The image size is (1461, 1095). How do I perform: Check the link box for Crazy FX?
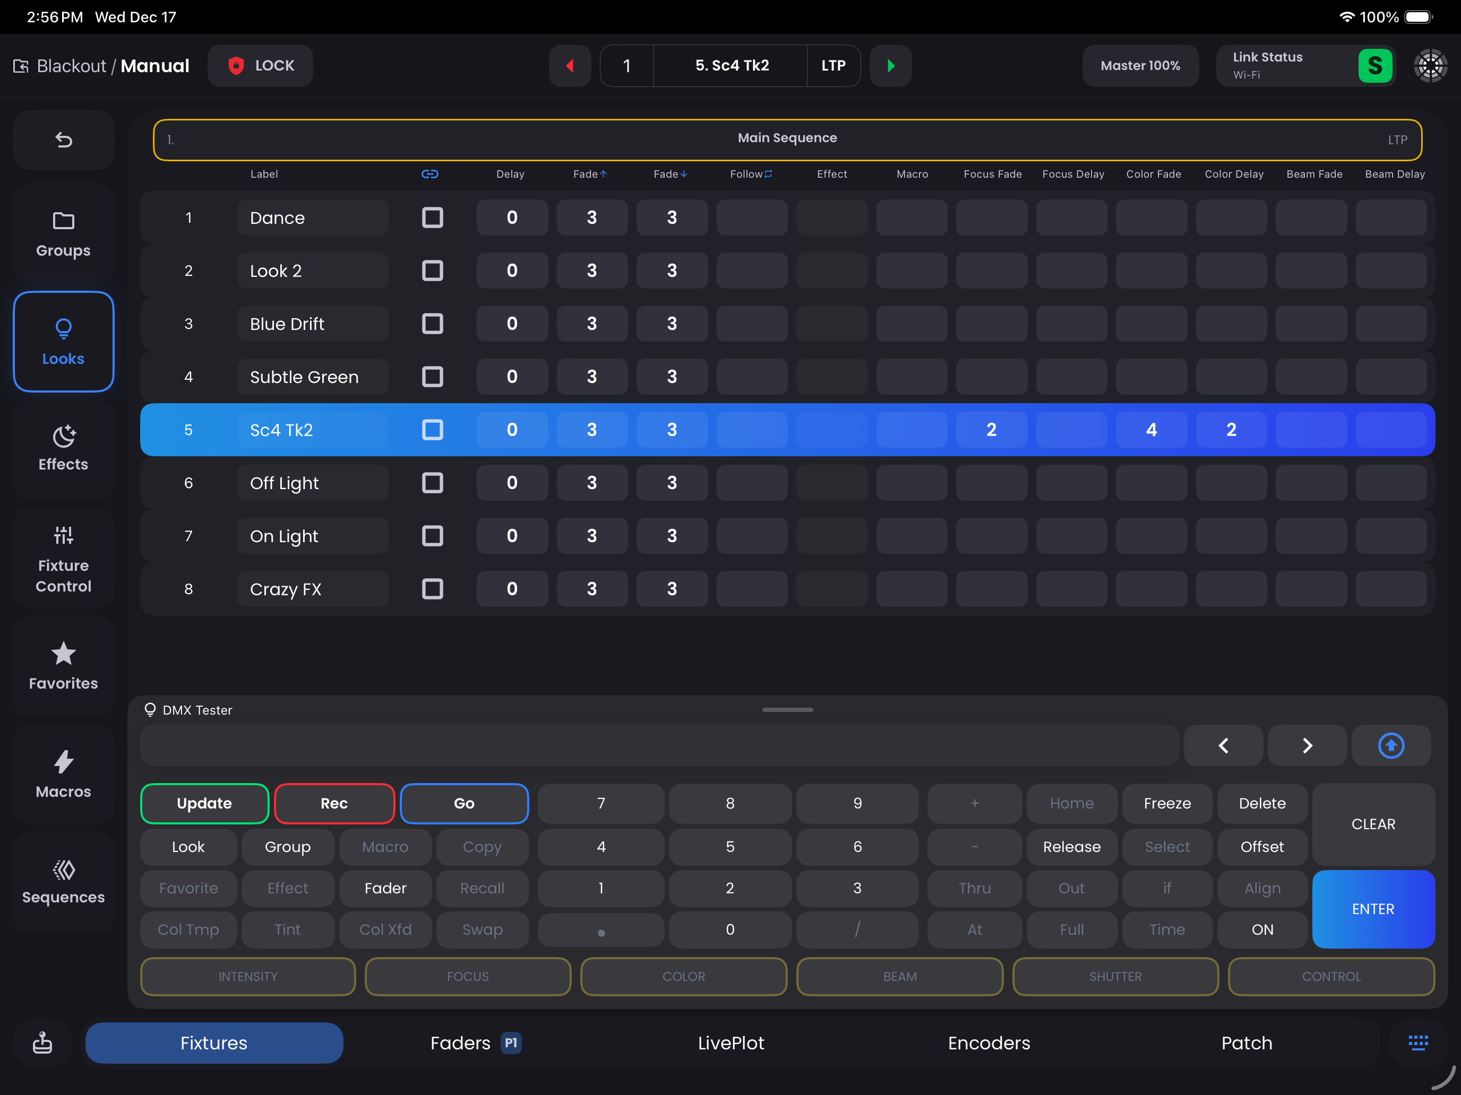(432, 589)
